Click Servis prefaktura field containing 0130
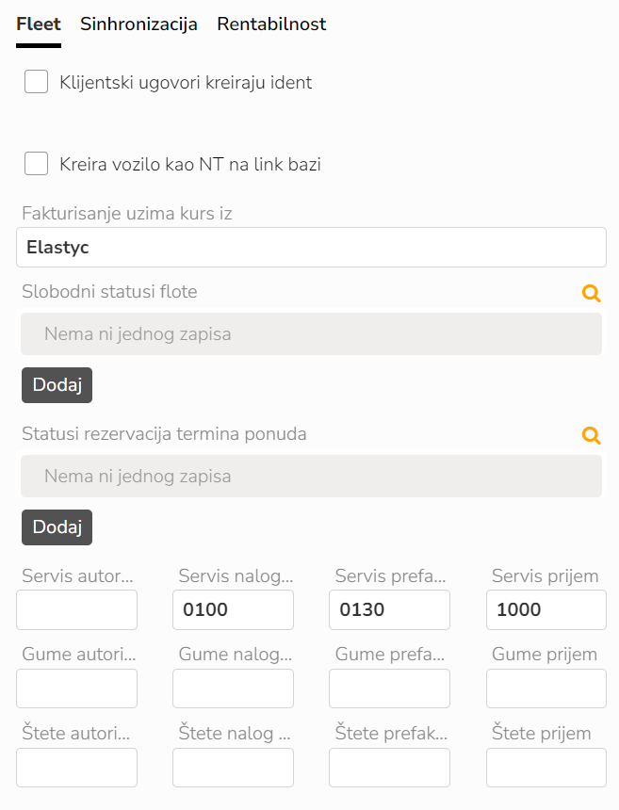619x810 pixels. 389,609
